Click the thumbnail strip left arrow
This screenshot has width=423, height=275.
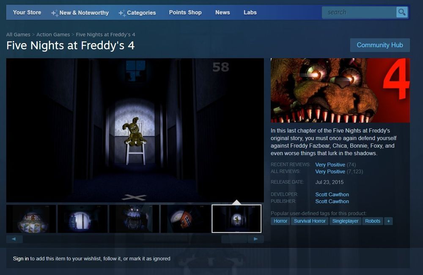[14, 239]
